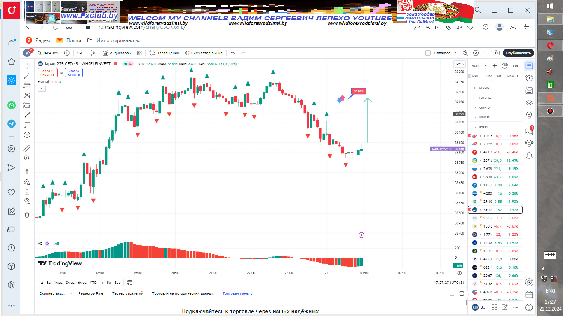Collapse the indicator legend chevron
The height and width of the screenshot is (316, 563).
42,88
